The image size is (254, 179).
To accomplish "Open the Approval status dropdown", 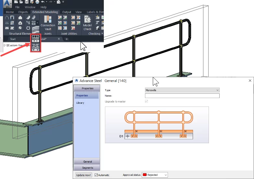I will pos(155,175).
